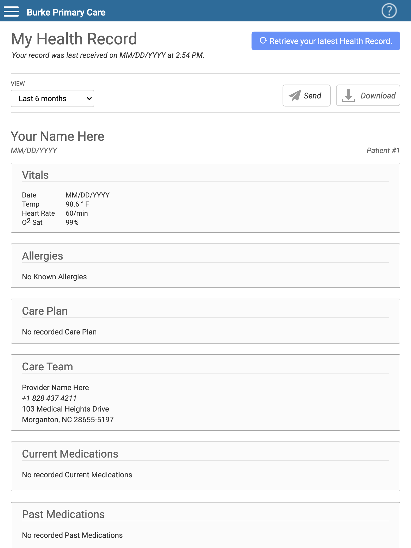This screenshot has width=411, height=548.
Task: Select the Vitals section heading
Action: click(35, 175)
